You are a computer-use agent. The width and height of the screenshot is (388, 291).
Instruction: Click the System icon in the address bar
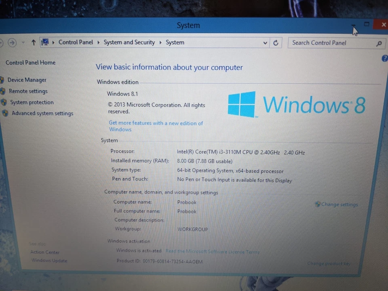[45, 42]
